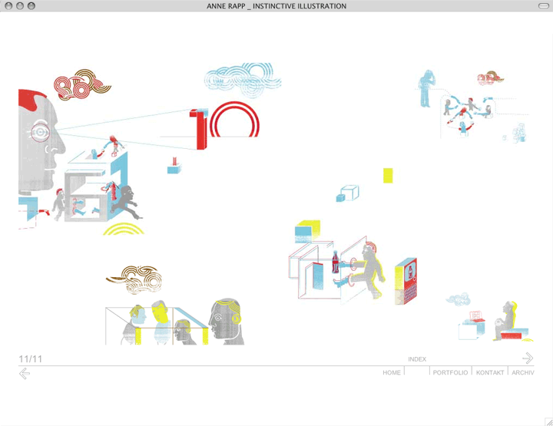Click the red number 10 illustration
Image resolution: width=553 pixels, height=426 pixels.
(x=224, y=124)
